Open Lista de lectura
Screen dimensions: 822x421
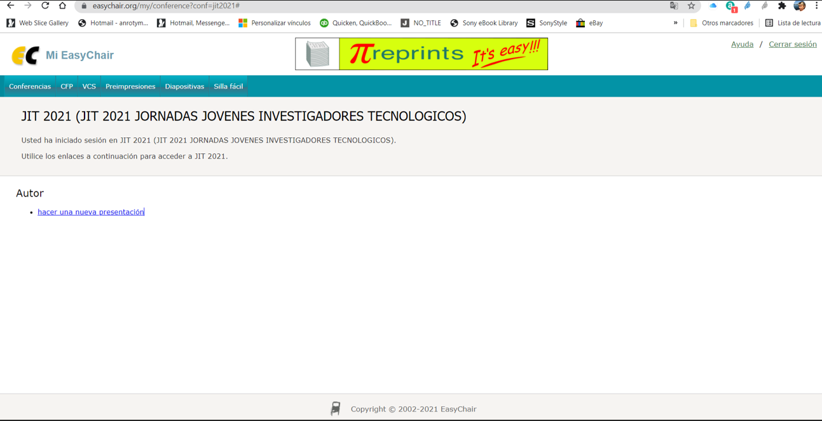[x=792, y=23]
